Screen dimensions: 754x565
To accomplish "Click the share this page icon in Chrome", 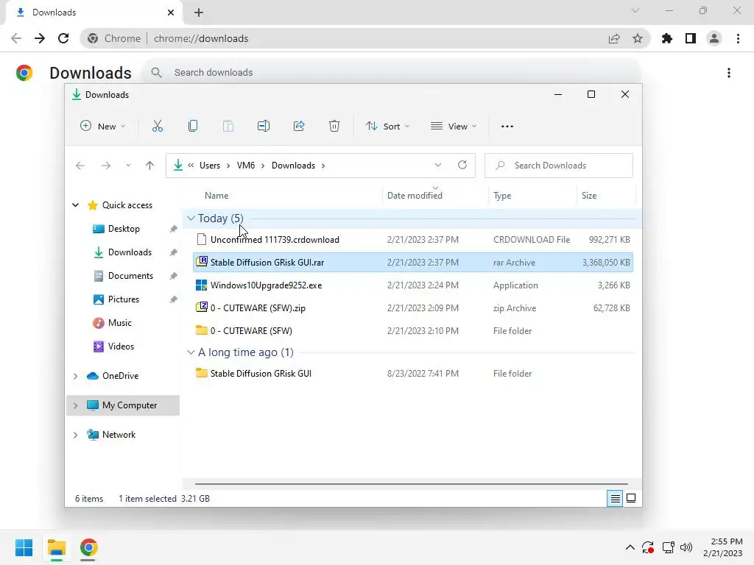I will 614,38.
